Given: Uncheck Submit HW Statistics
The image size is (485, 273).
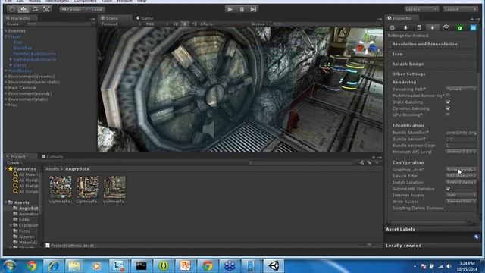Looking at the screenshot, I should tap(448, 189).
